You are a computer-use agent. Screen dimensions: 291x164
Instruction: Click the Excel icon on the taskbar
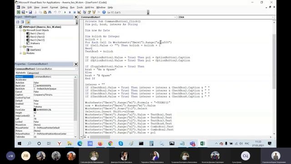click(x=202, y=143)
